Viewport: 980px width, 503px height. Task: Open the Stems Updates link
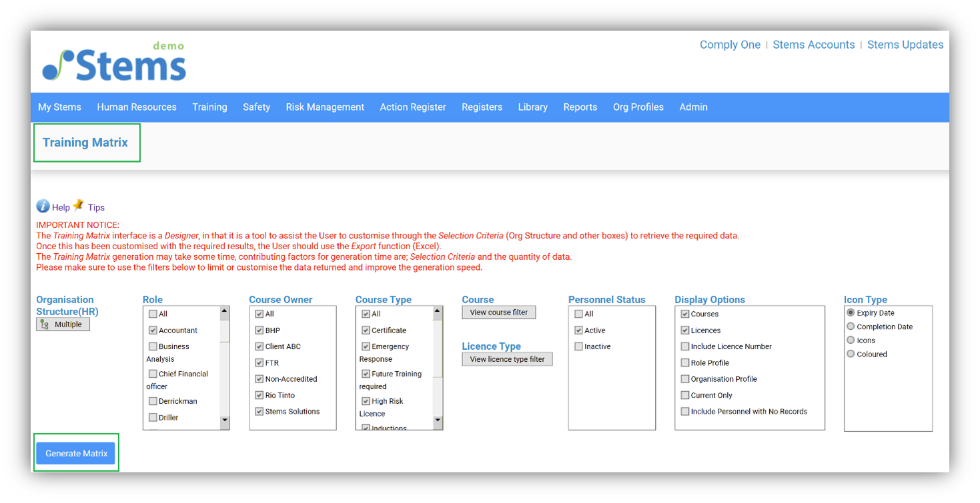tap(905, 45)
